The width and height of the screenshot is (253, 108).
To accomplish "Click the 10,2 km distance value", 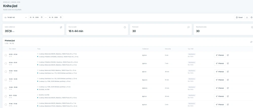I will (x=144, y=80).
